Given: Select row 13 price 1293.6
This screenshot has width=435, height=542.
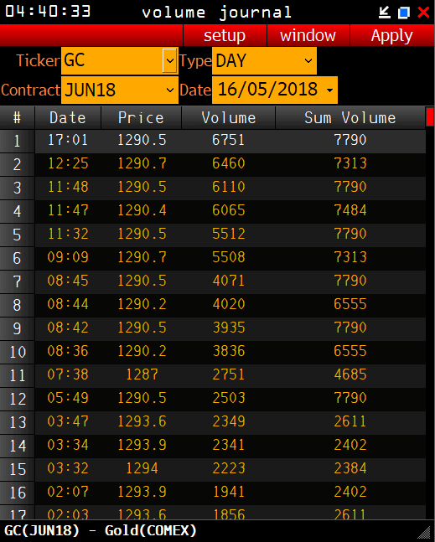Looking at the screenshot, I should coord(142,421).
